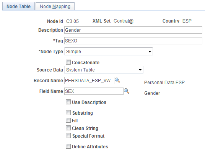The width and height of the screenshot is (205, 151).
Task: Switch to the Node Mapping tab
Action: click(55, 6)
